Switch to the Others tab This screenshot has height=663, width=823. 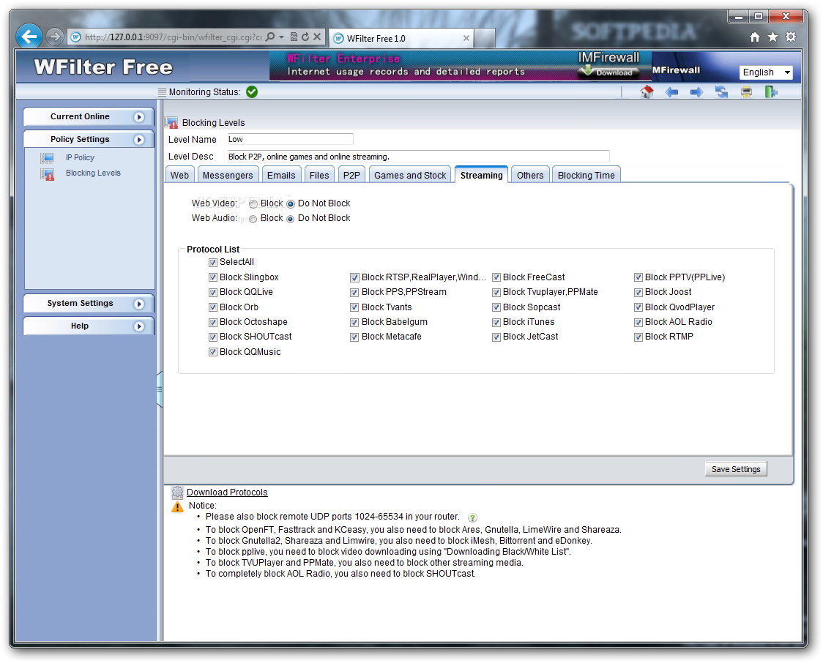click(530, 175)
